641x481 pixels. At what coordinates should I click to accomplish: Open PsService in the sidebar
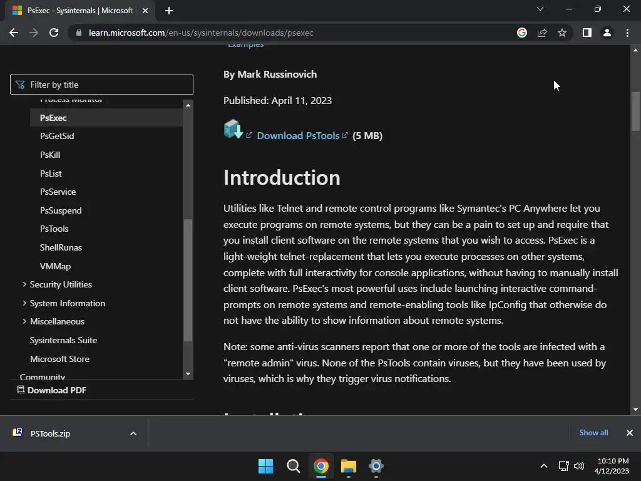coord(58,192)
